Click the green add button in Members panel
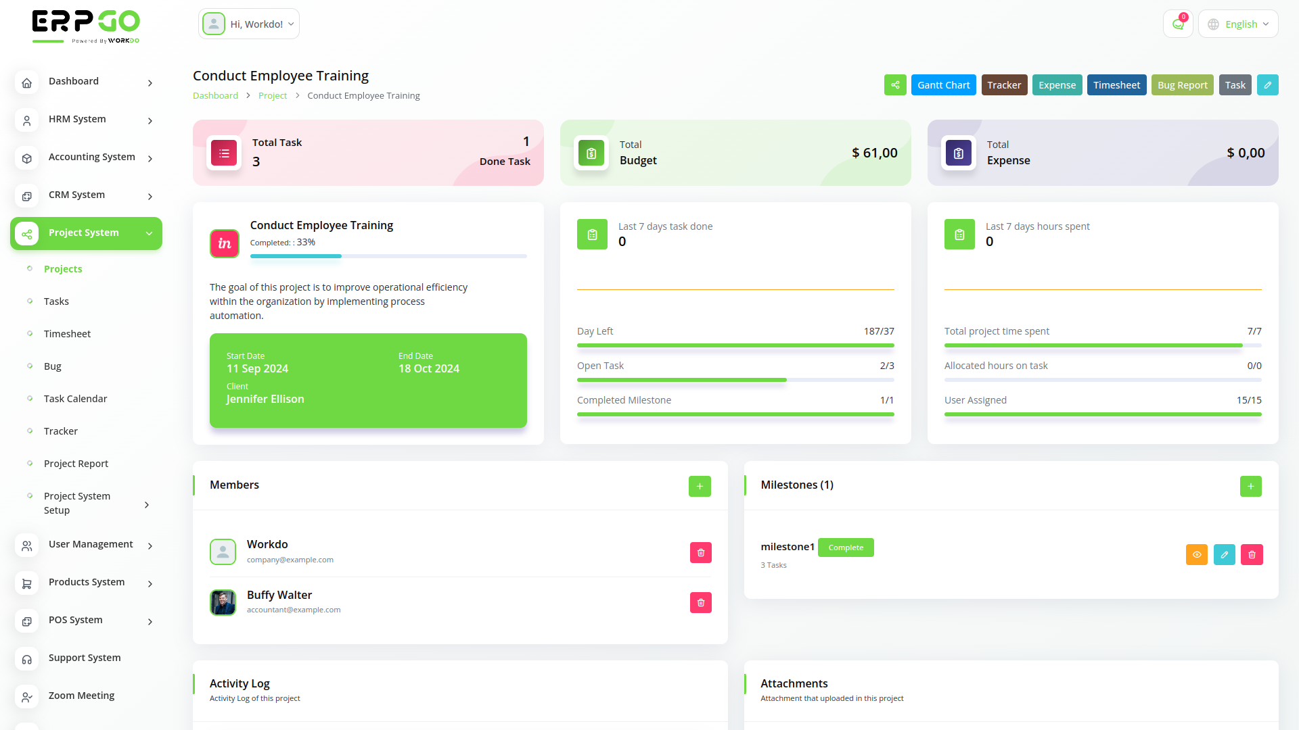Image resolution: width=1299 pixels, height=730 pixels. click(699, 486)
